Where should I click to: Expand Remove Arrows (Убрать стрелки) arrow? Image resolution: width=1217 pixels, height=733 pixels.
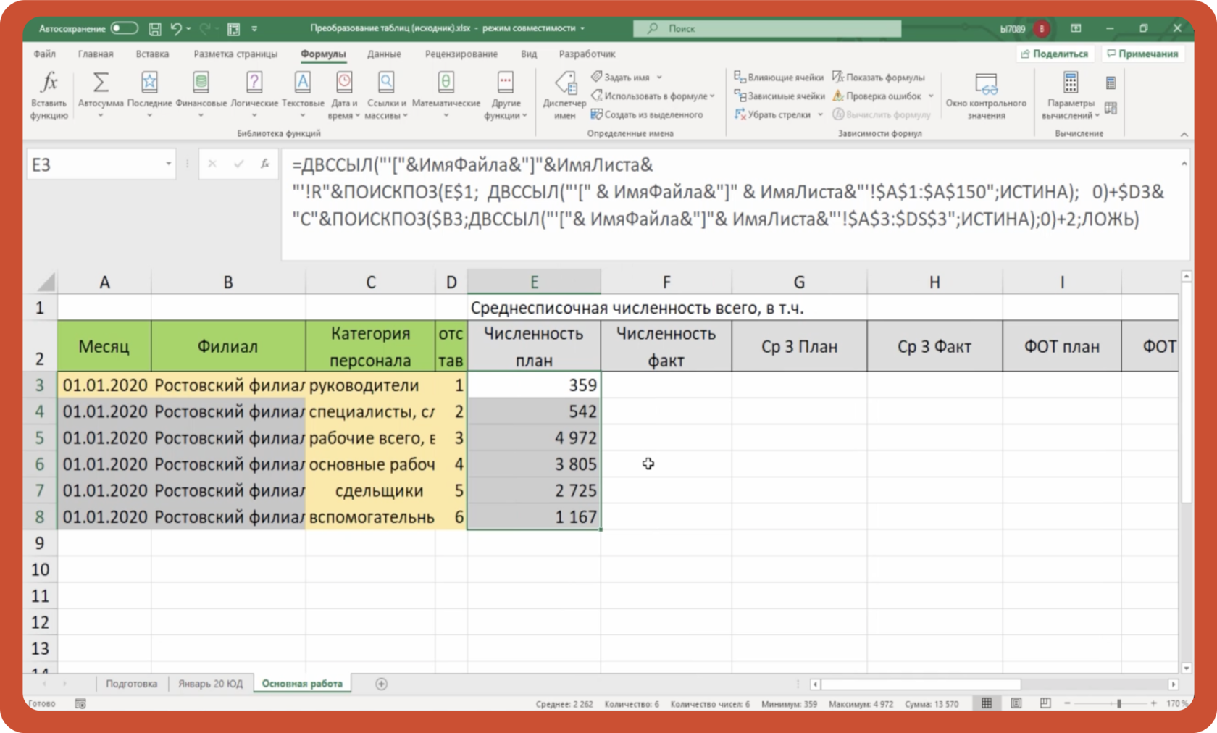click(x=820, y=114)
